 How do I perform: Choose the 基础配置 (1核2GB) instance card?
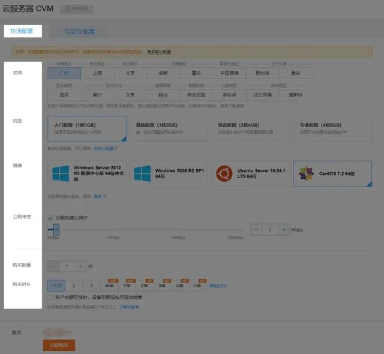click(169, 129)
